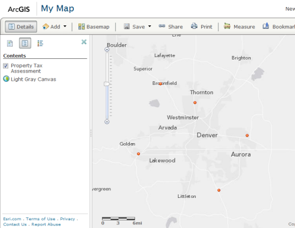Open the Contact Us link
The width and height of the screenshot is (295, 228).
[15, 224]
